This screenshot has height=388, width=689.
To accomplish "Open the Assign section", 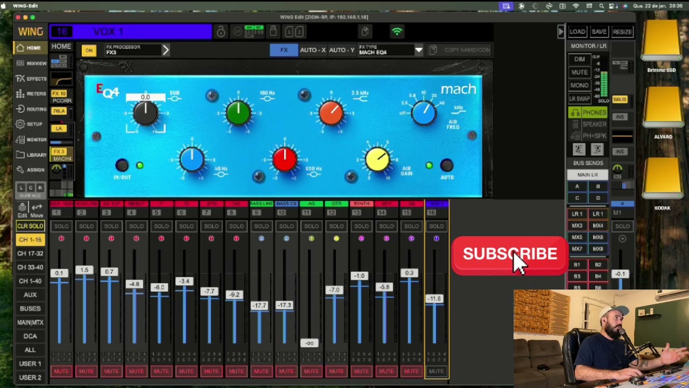I will pos(30,170).
